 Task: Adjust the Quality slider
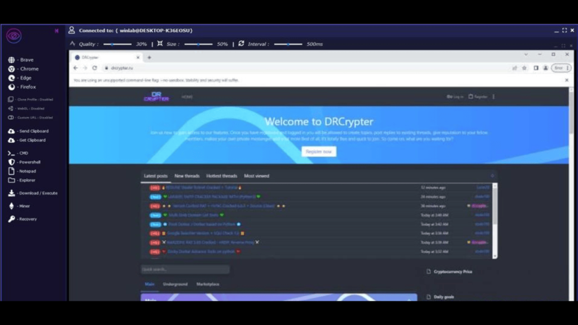click(117, 44)
